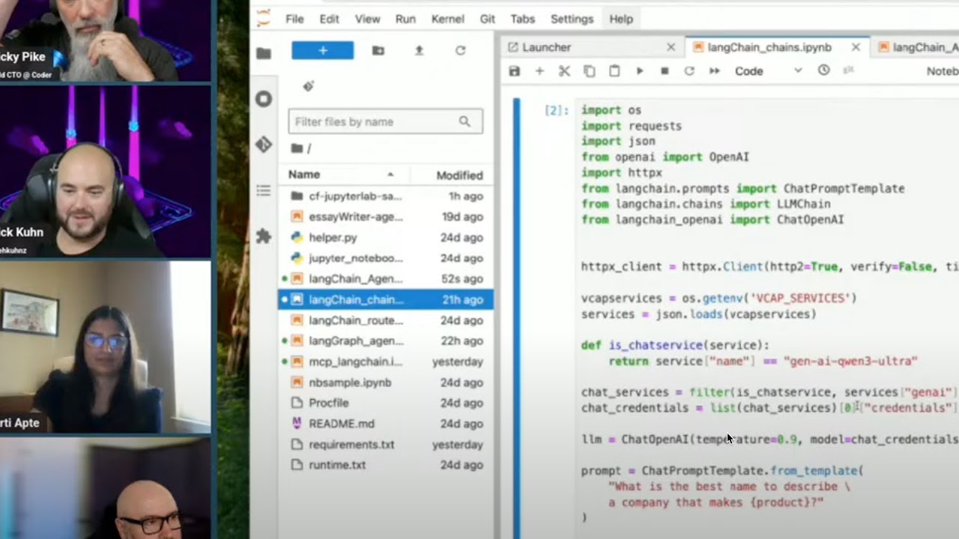Switch to the Launcher tab
The height and width of the screenshot is (539, 959).
coord(546,47)
